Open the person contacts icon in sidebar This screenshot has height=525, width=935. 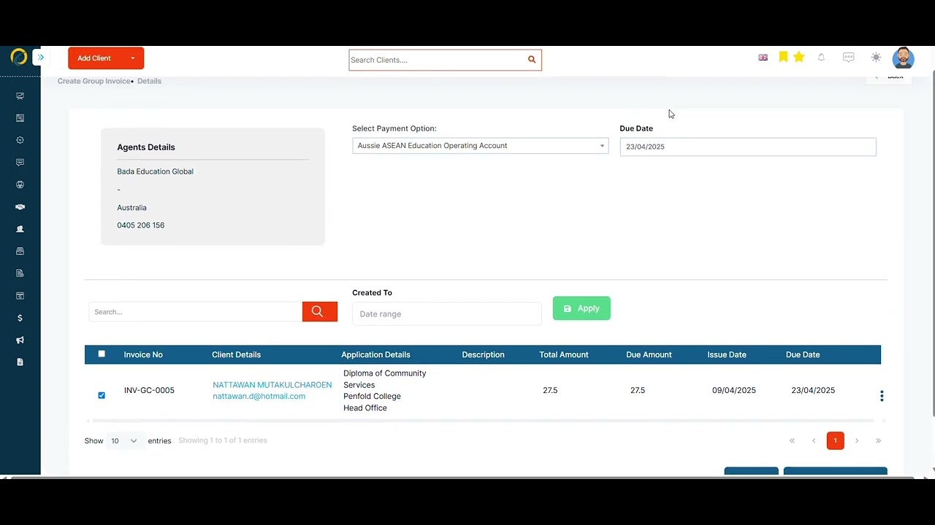(20, 229)
